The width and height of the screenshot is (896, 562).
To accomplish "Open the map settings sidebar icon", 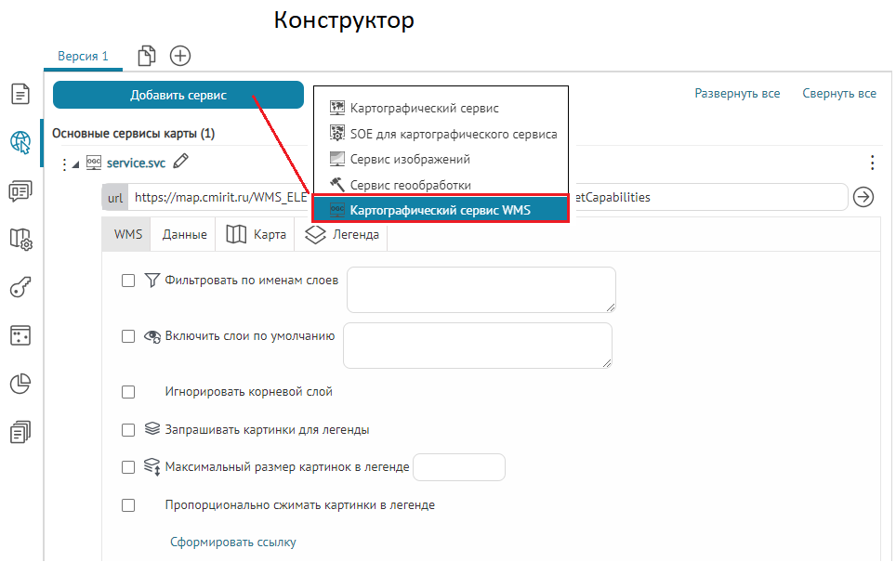I will [x=20, y=239].
